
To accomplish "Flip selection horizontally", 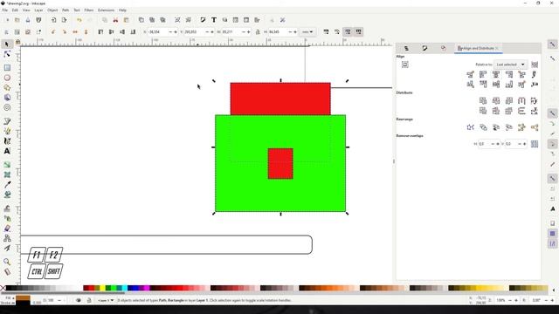I will click(x=75, y=32).
